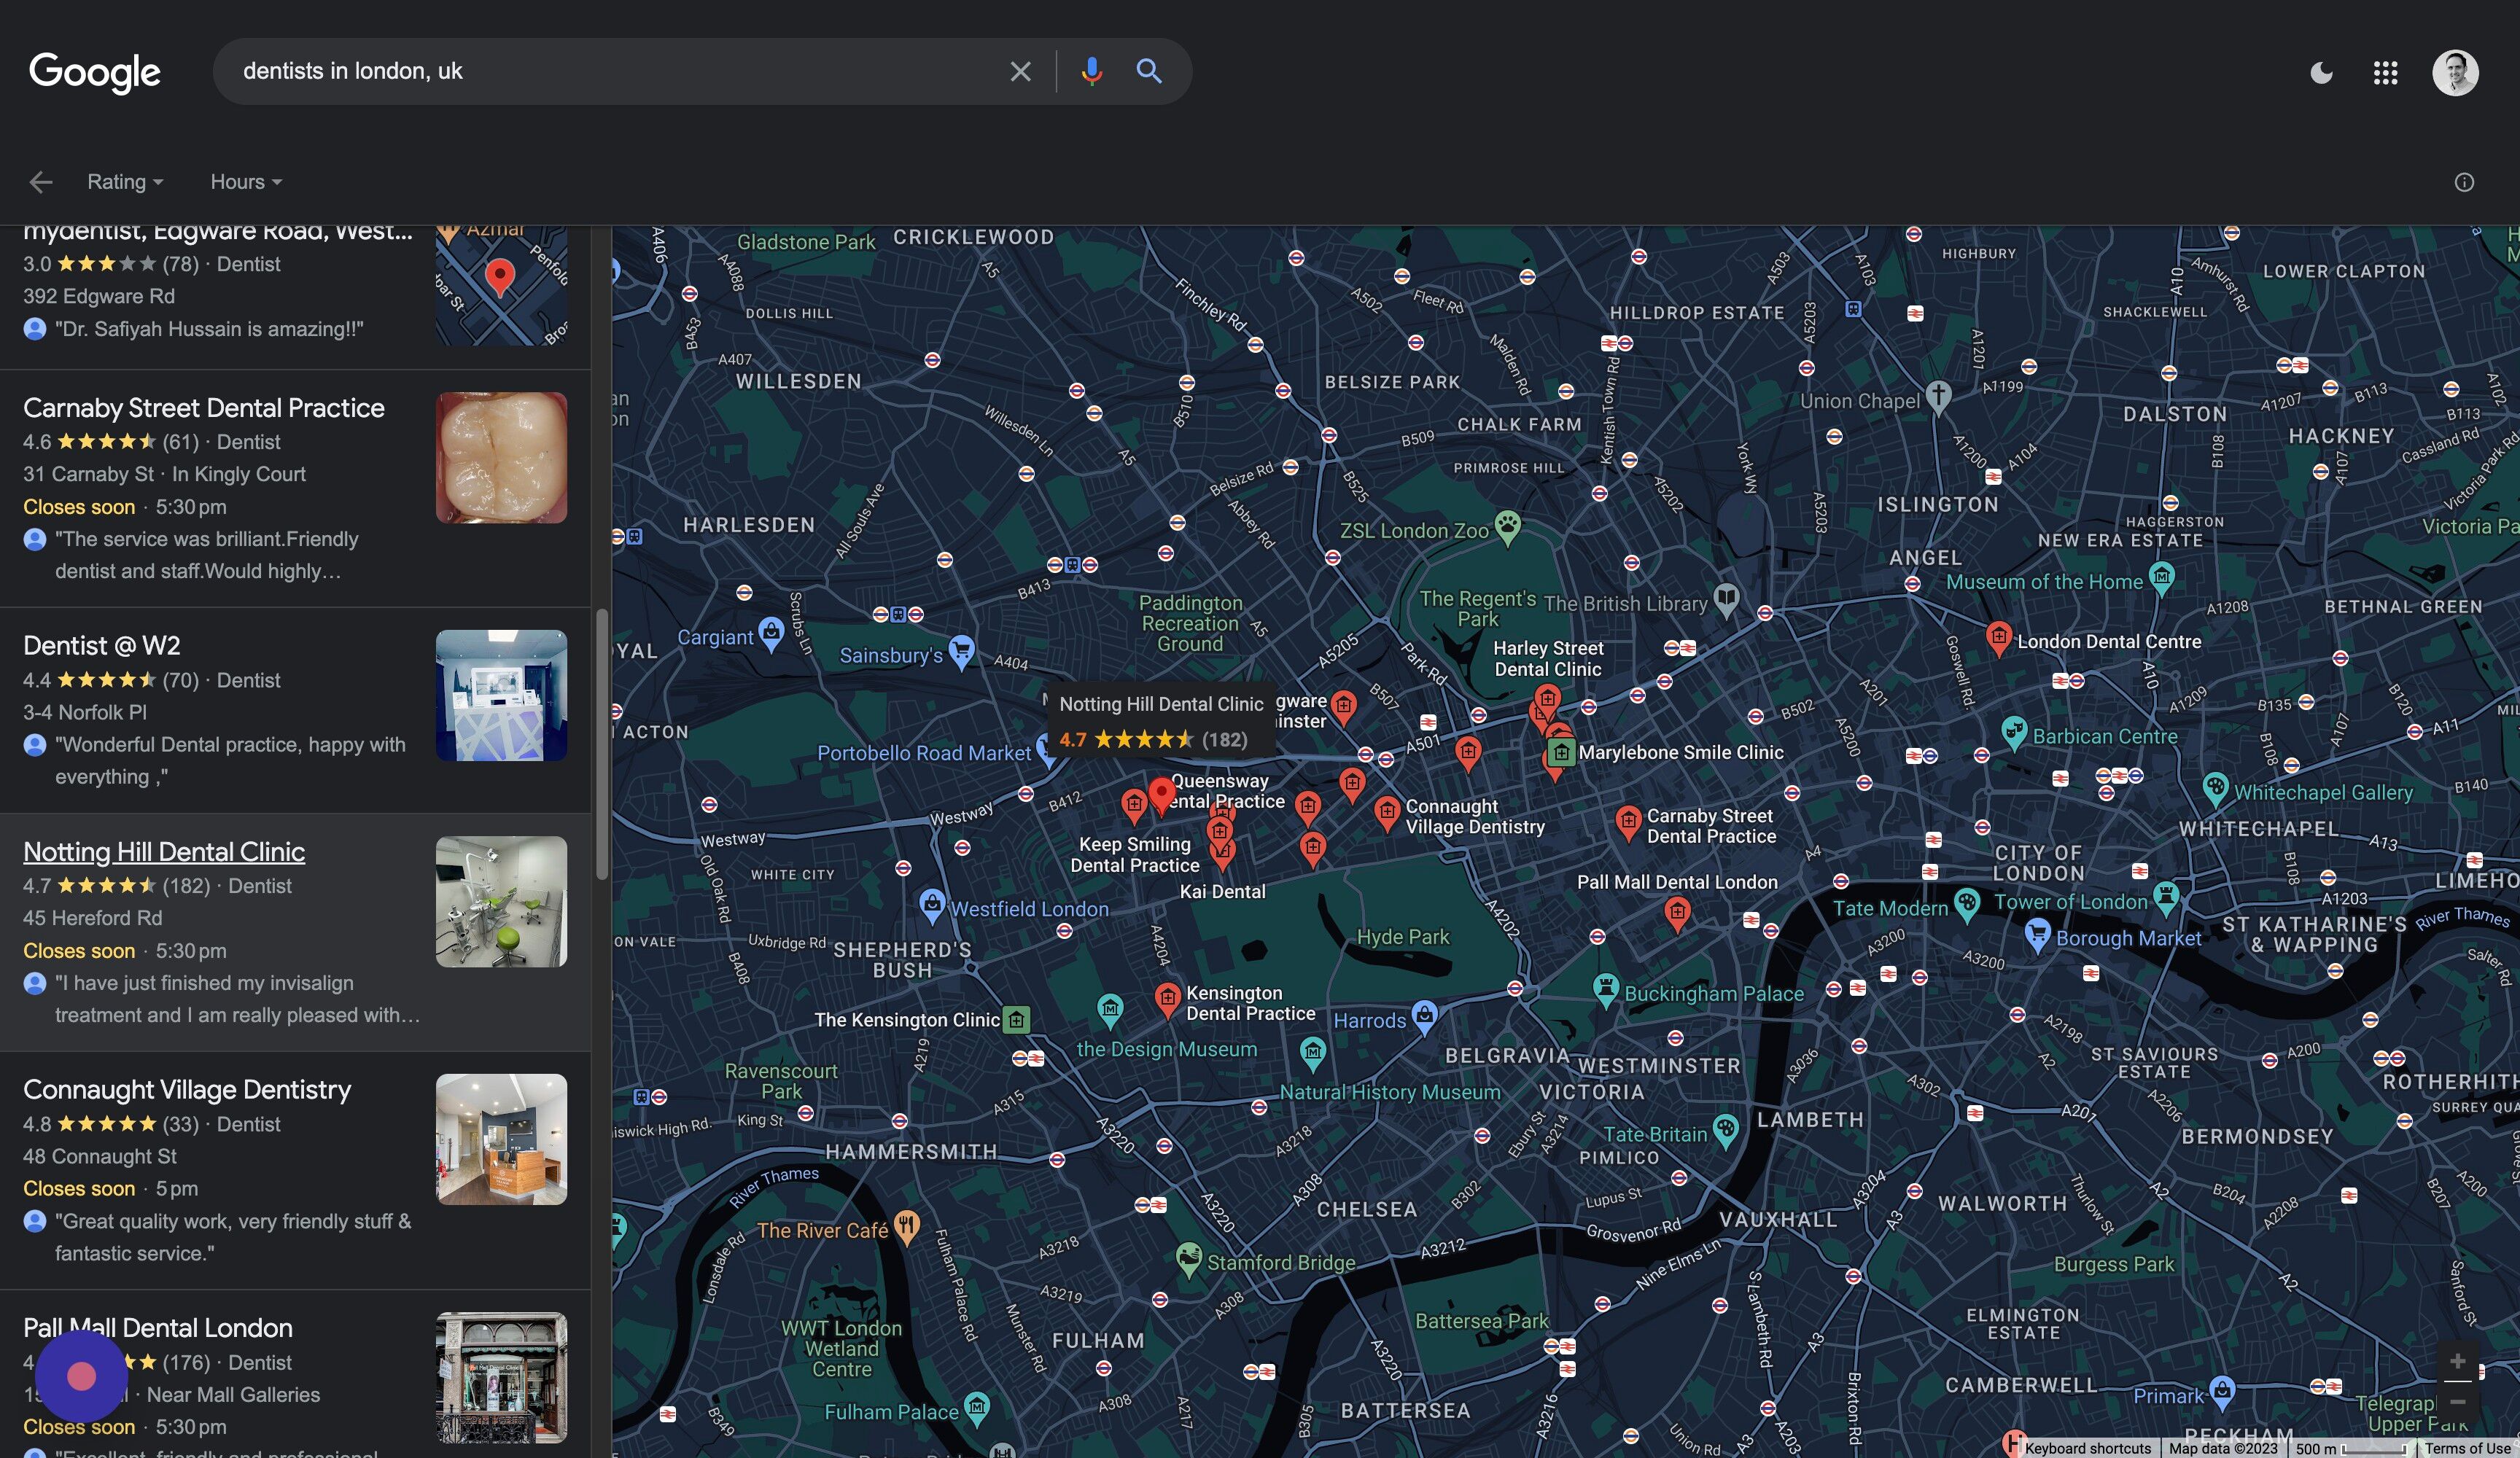Click Union Chapel map icon
This screenshot has width=2520, height=1458.
pyautogui.click(x=1938, y=396)
